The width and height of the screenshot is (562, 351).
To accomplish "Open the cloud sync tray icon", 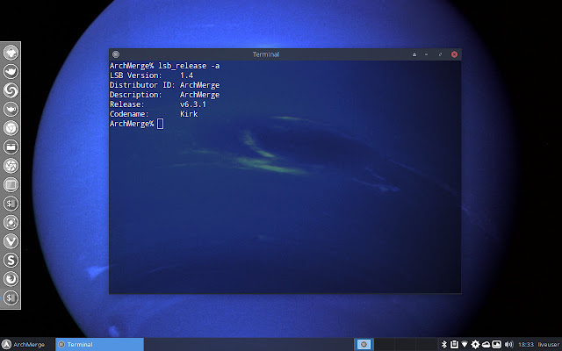I will pos(486,345).
